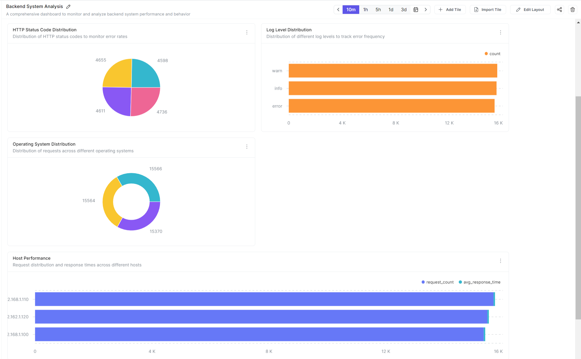Open Operating System Distribution tile menu
This screenshot has height=359, width=581.
[247, 147]
